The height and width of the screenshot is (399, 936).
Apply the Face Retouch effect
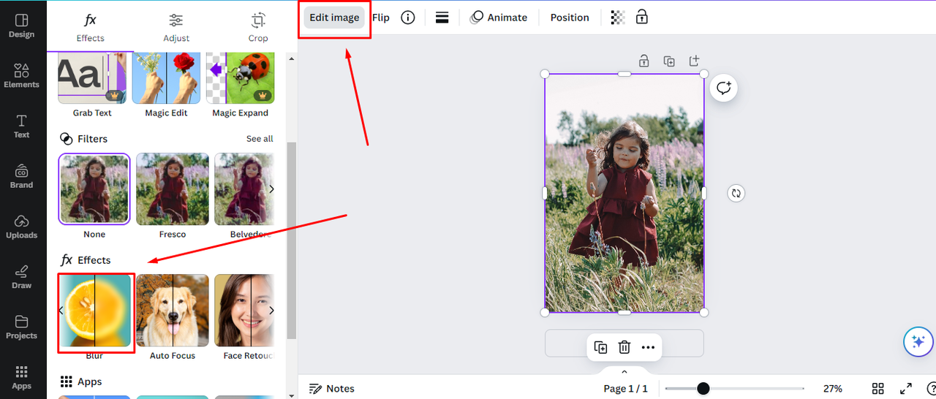click(244, 311)
